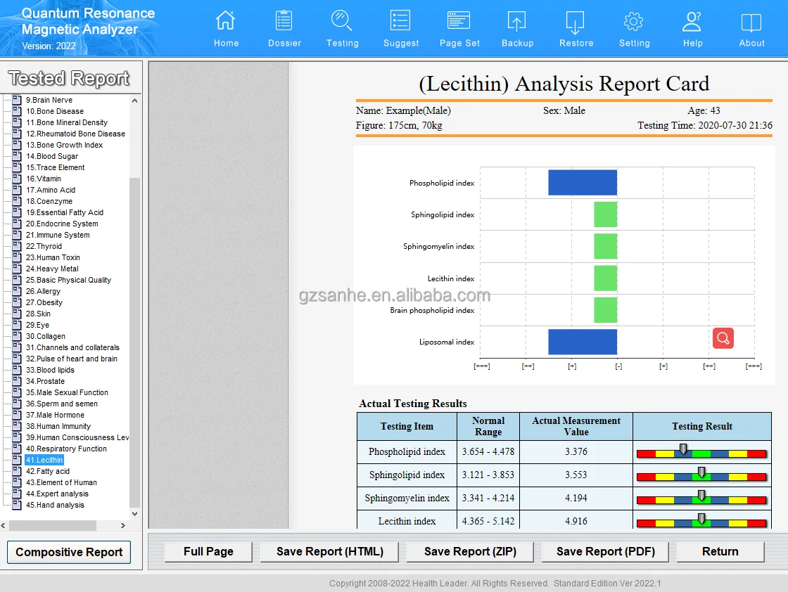Open Page Set icon
Viewport: 788px width, 592px height.
[x=459, y=22]
